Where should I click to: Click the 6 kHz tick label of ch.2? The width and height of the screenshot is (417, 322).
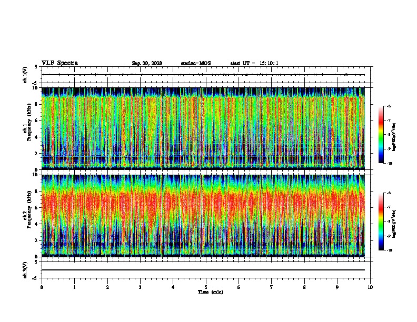[36, 207]
